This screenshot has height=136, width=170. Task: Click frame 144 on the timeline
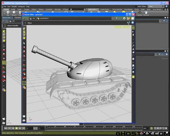[104, 127]
